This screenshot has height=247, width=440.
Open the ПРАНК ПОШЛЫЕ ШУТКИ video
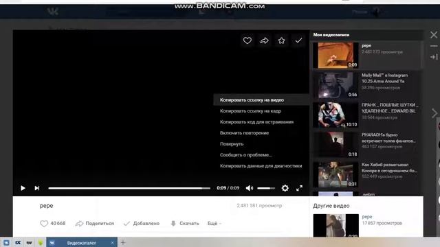tap(335, 115)
